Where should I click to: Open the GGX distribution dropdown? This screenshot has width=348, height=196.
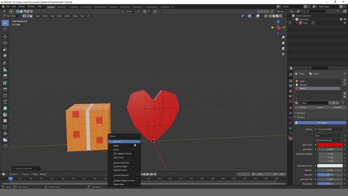coord(328,136)
